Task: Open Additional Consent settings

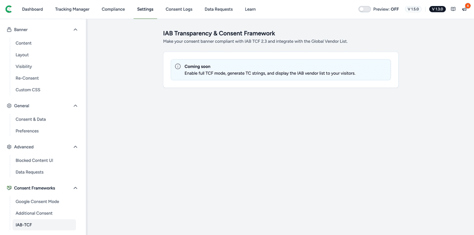Action: [x=34, y=213]
